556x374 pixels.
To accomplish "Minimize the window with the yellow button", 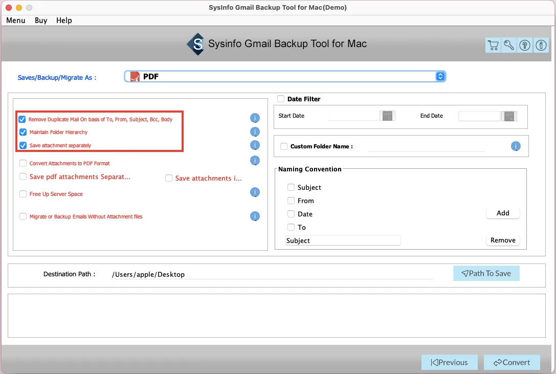I will [x=19, y=8].
